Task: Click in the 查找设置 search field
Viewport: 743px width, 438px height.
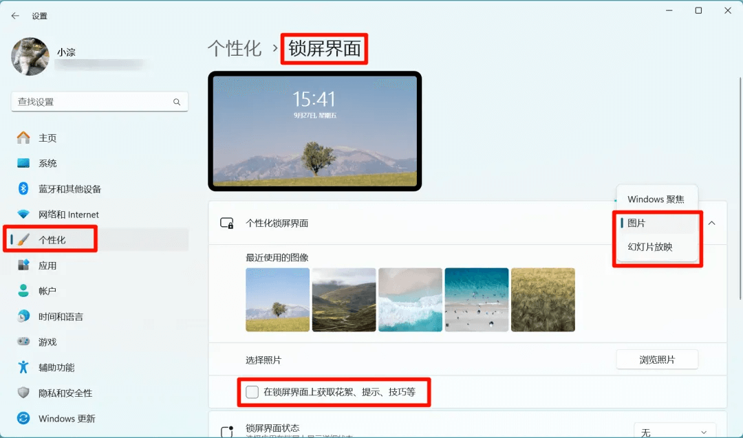Action: [100, 102]
